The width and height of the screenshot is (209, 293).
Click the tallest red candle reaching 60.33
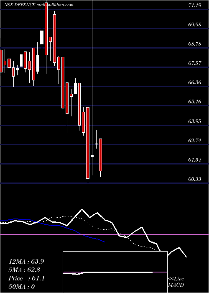click(88, 143)
